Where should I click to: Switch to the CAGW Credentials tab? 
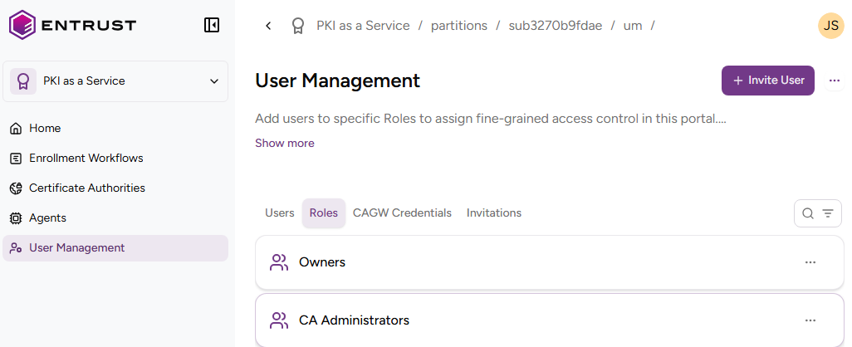tap(402, 213)
